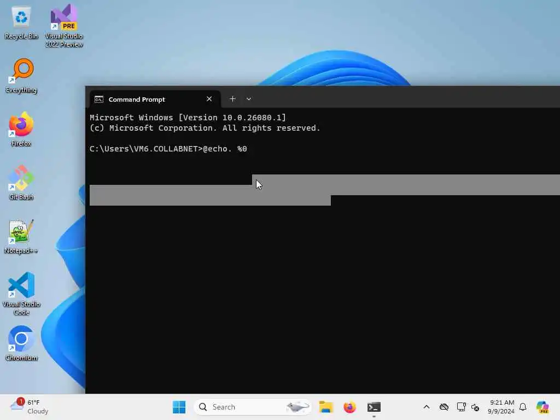
Task: Open the Chromium desktop shortcut
Action: 21,343
